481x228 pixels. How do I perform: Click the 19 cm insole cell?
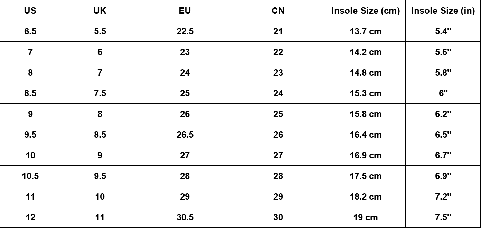coord(366,217)
